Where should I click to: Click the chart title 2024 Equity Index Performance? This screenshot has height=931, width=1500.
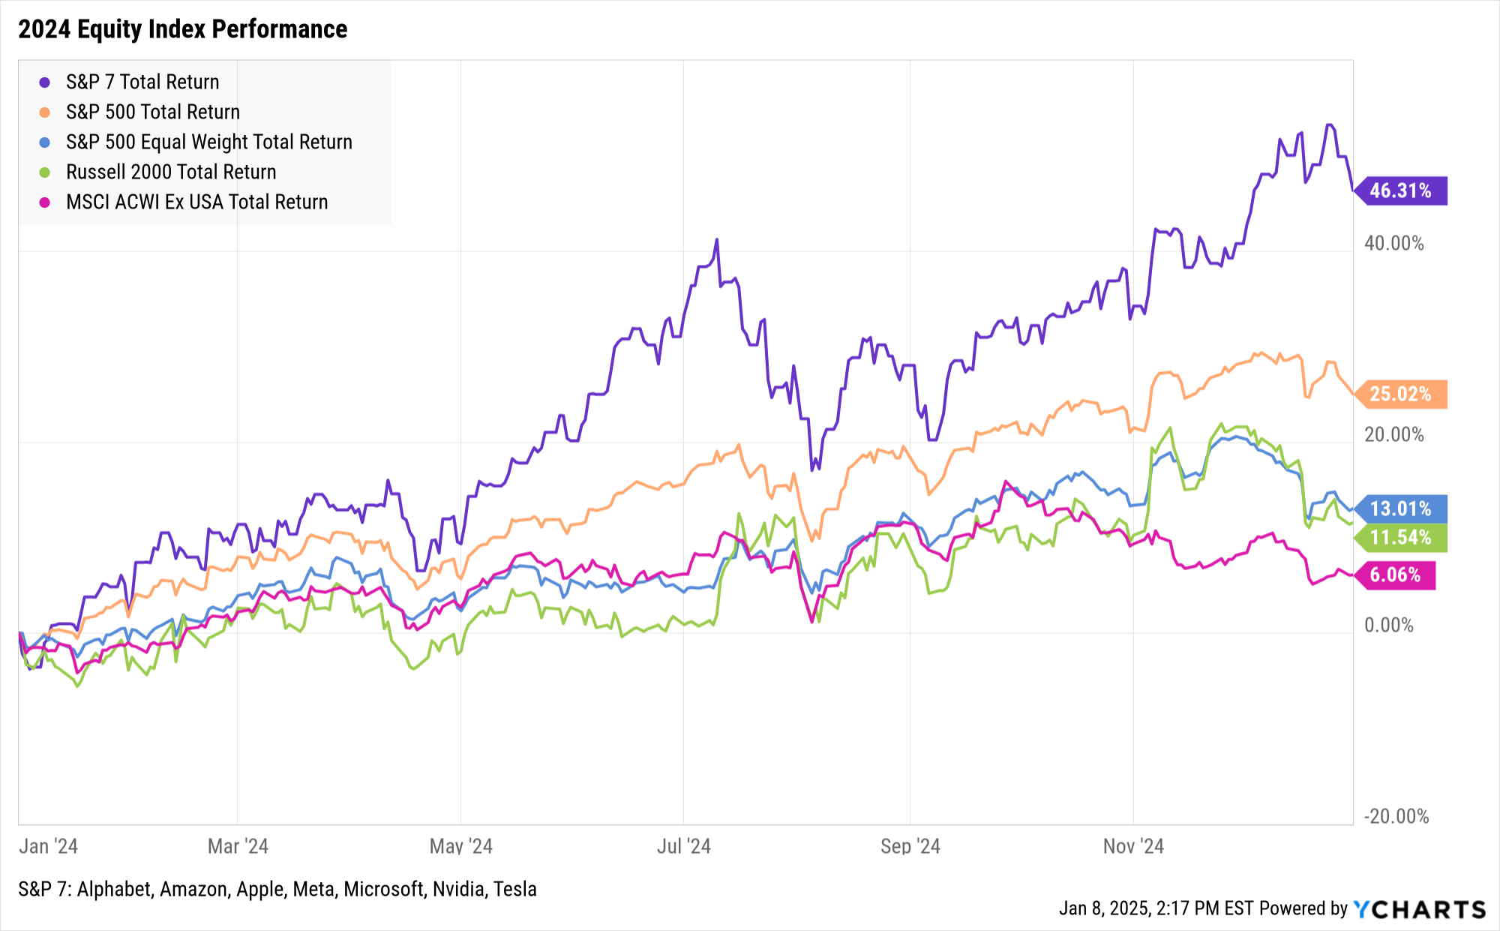coord(183,29)
